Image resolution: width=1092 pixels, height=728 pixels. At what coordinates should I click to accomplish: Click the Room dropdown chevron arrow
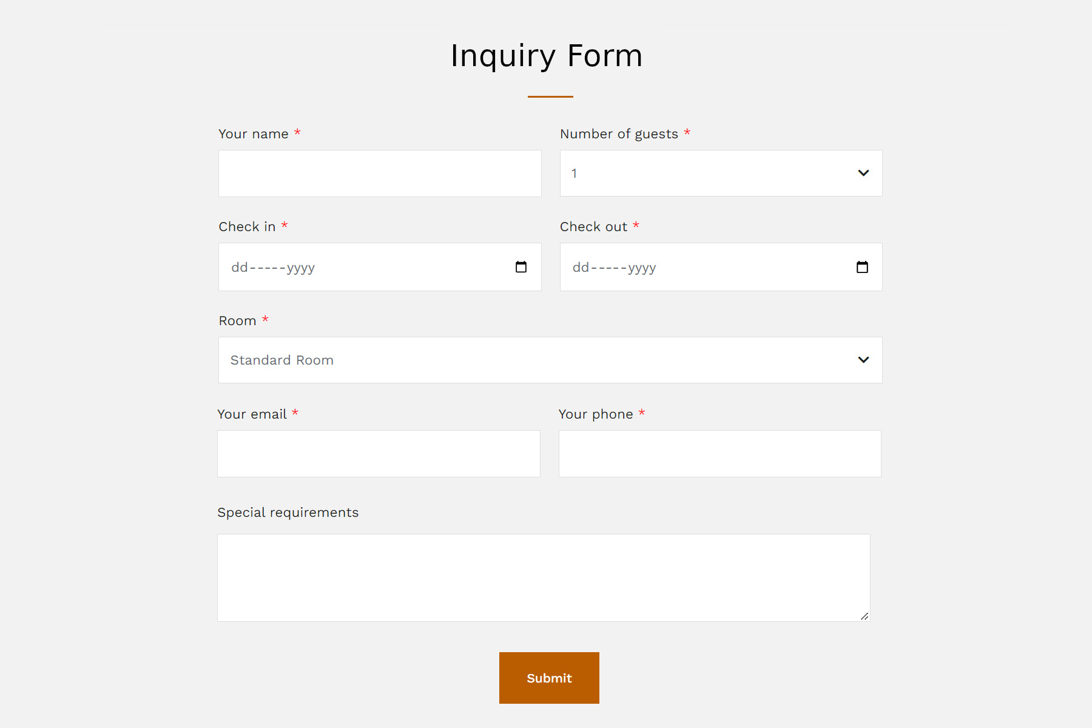tap(863, 360)
